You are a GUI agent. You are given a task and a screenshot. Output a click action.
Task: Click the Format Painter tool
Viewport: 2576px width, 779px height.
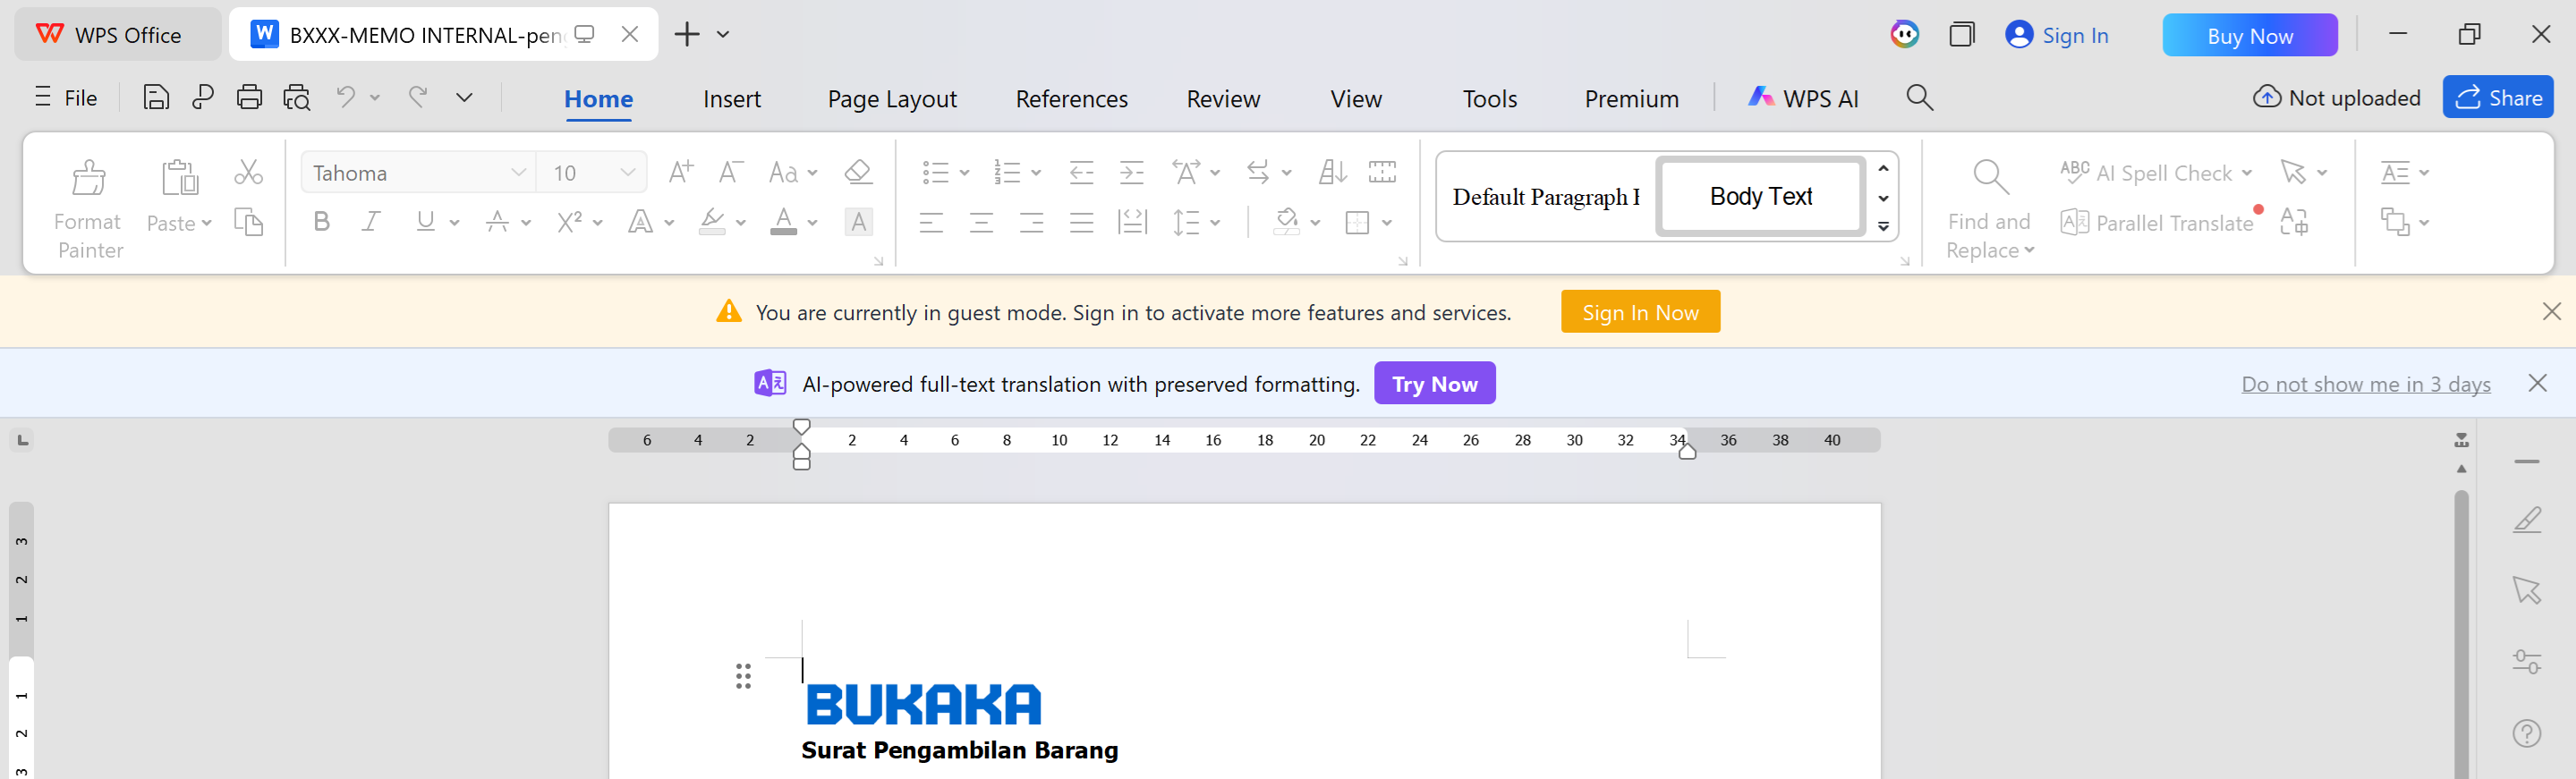pyautogui.click(x=89, y=209)
